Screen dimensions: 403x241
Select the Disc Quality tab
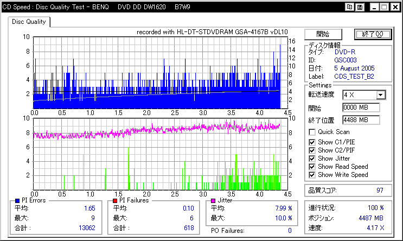29,22
